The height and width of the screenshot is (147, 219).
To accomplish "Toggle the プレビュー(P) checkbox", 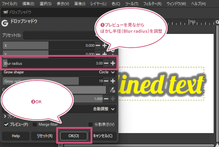I will point(7,124).
